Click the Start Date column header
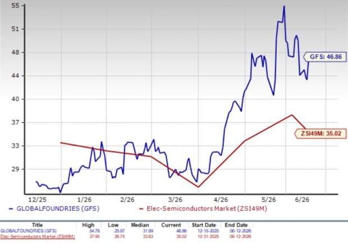Viewport: 348px width, 243px height. (204, 225)
